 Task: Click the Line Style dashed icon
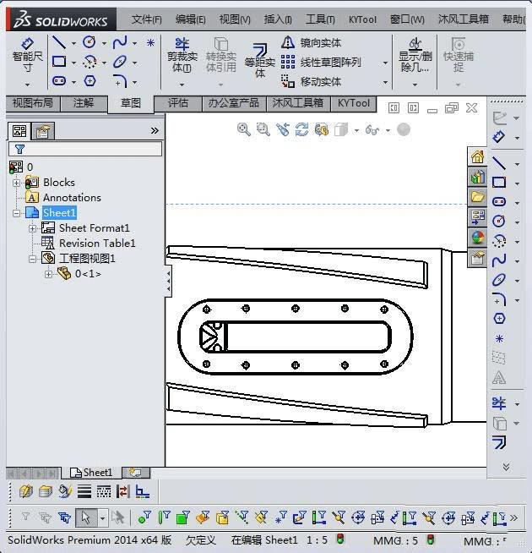pyautogui.click(x=104, y=491)
